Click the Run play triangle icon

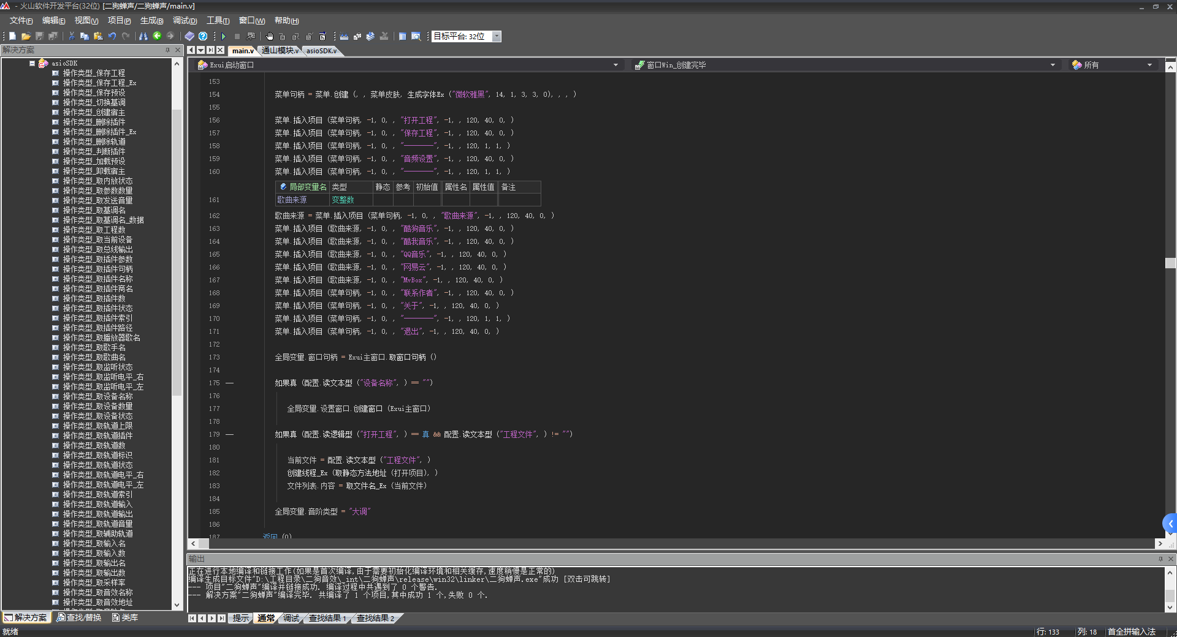[224, 36]
